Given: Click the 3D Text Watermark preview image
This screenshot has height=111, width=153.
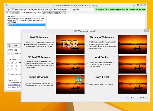Looking at the screenshot, I should point(70,64).
